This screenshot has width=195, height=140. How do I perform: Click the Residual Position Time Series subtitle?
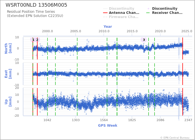tap(31, 12)
